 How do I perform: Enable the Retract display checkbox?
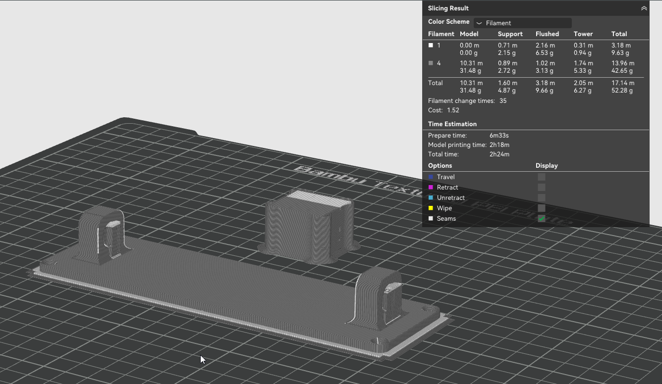coord(542,187)
